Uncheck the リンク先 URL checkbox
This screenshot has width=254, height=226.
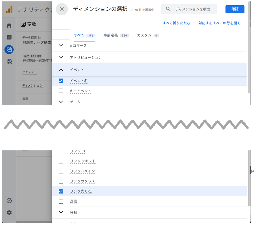(x=61, y=191)
